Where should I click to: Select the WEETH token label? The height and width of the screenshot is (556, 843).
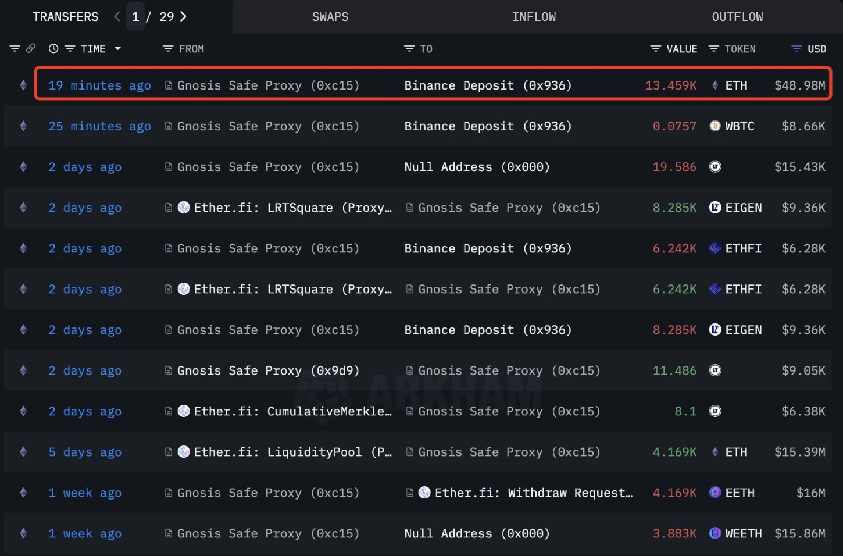744,533
